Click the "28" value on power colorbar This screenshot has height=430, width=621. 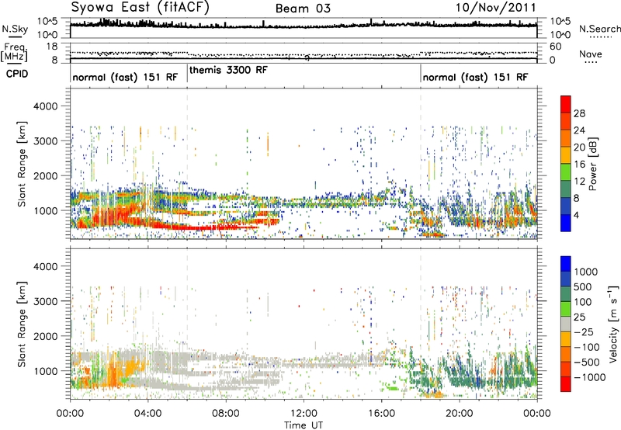(579, 113)
